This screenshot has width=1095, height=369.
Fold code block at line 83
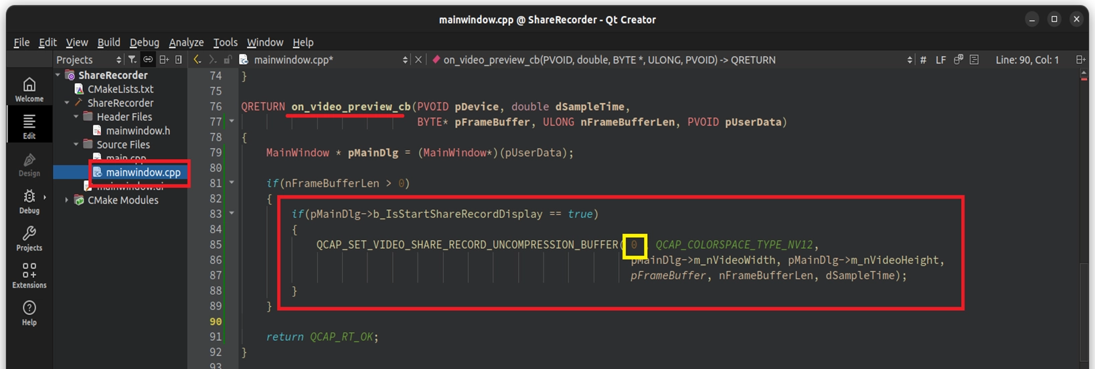pyautogui.click(x=232, y=213)
